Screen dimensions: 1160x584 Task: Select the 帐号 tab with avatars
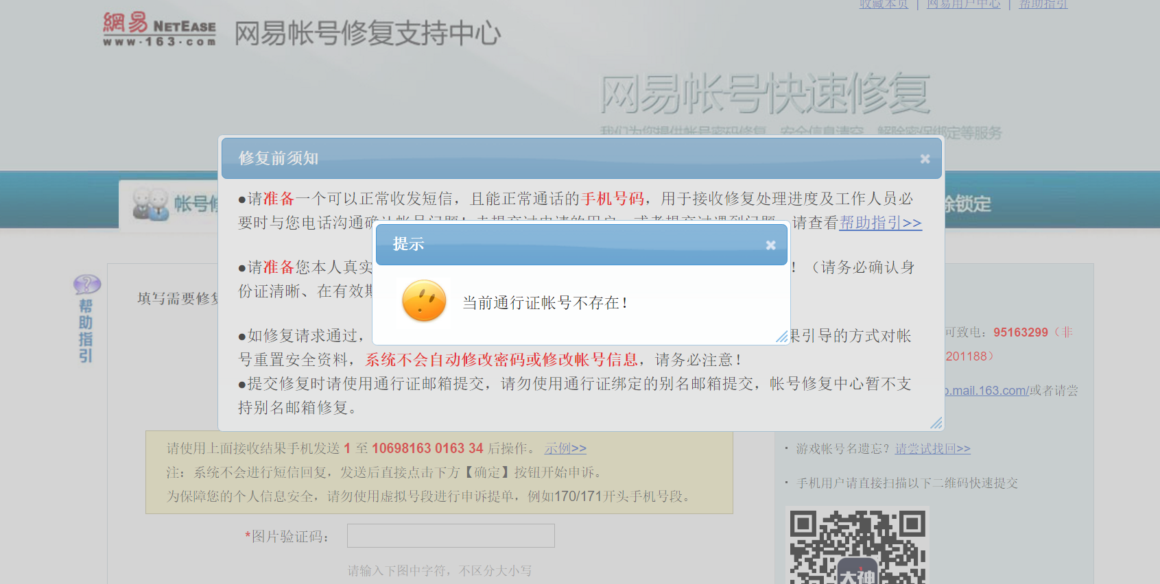point(170,204)
